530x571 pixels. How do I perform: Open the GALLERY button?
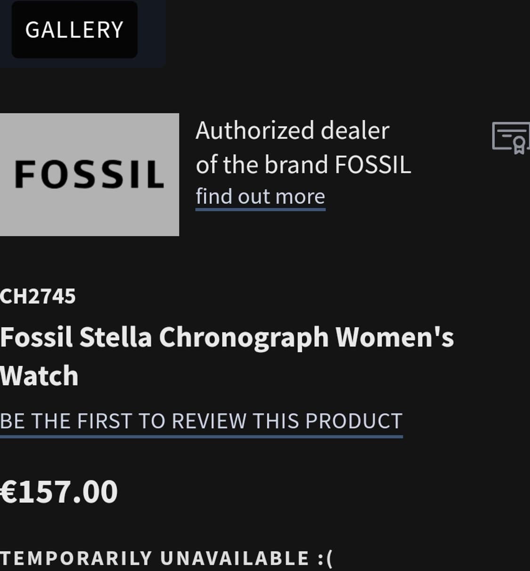point(74,30)
